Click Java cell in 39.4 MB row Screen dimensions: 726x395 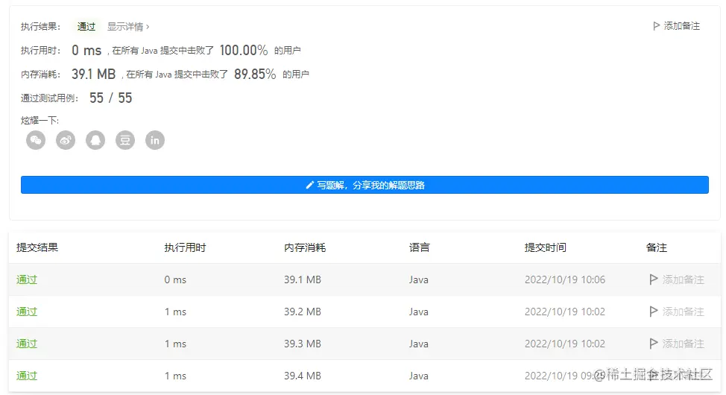(419, 376)
